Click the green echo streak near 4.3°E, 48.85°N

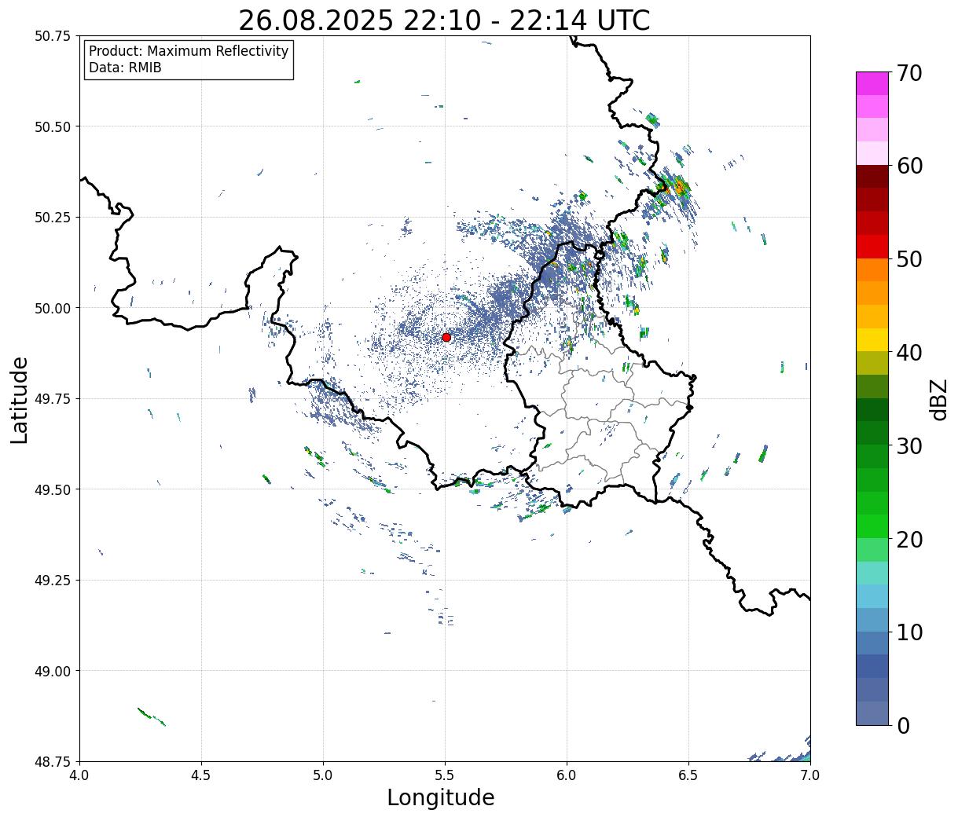coord(151,716)
